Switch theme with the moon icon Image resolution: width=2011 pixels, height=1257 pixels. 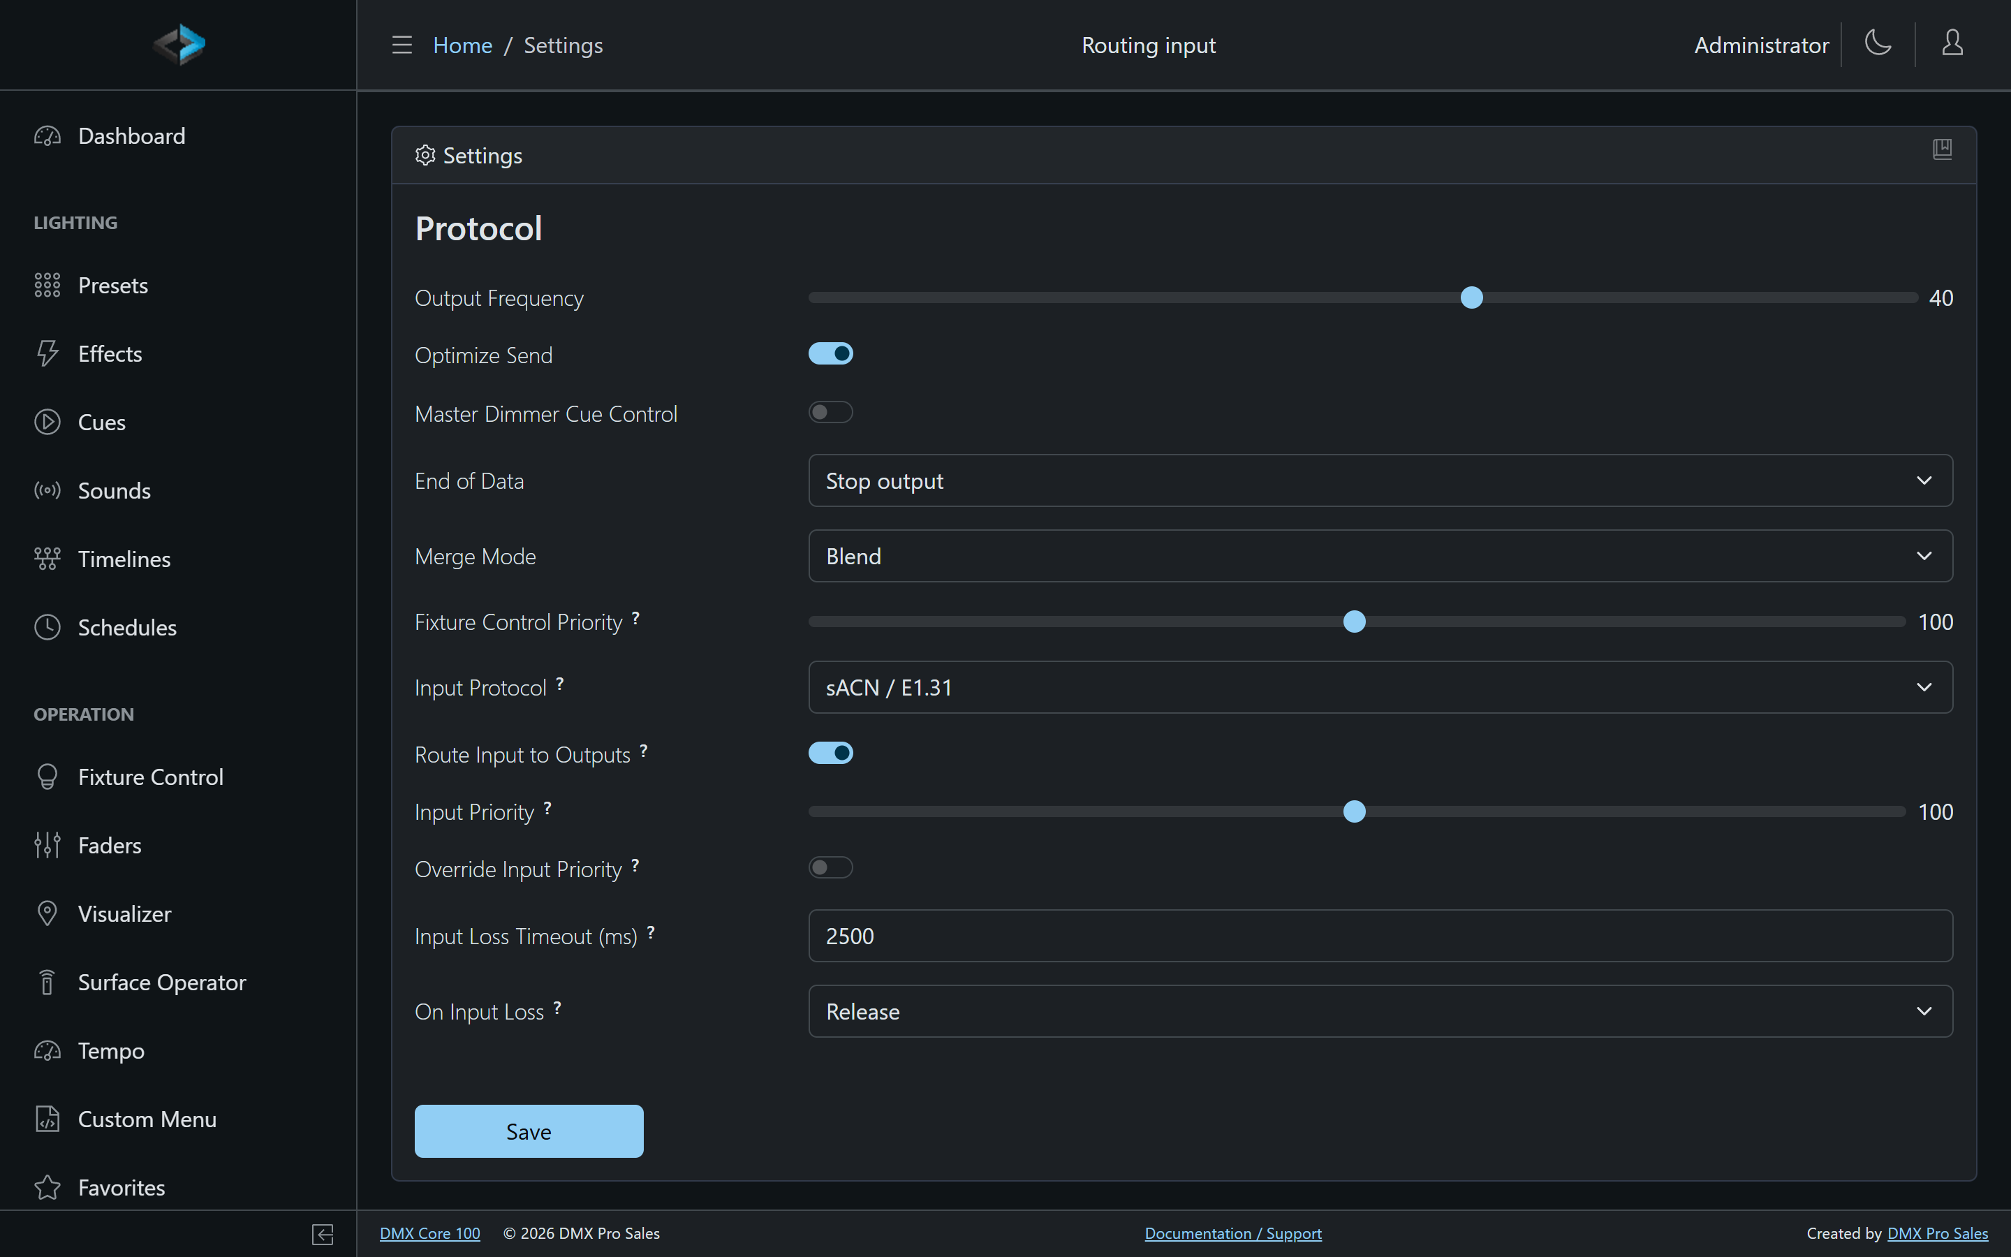click(x=1878, y=43)
